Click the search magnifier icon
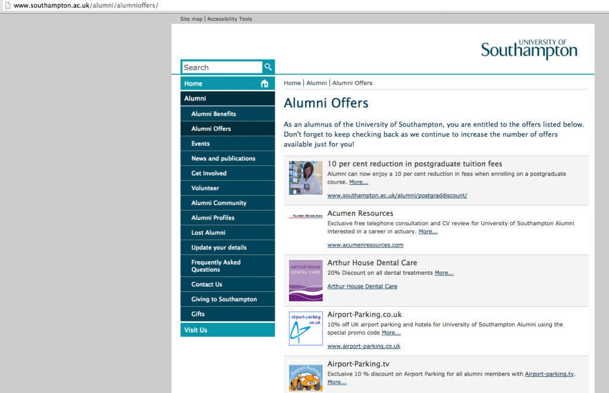609x393 pixels. [x=268, y=67]
